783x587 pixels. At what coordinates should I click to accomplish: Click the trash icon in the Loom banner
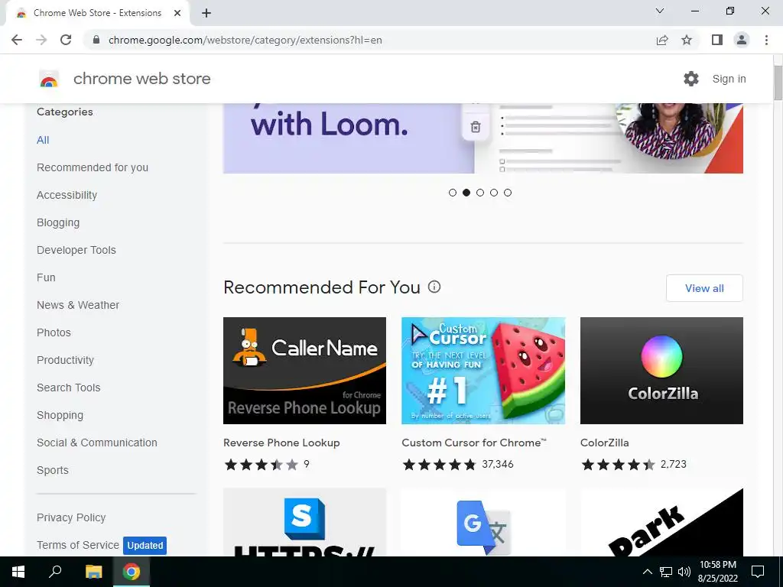coord(476,127)
